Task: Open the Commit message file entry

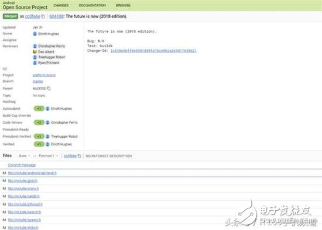Action: (22, 165)
